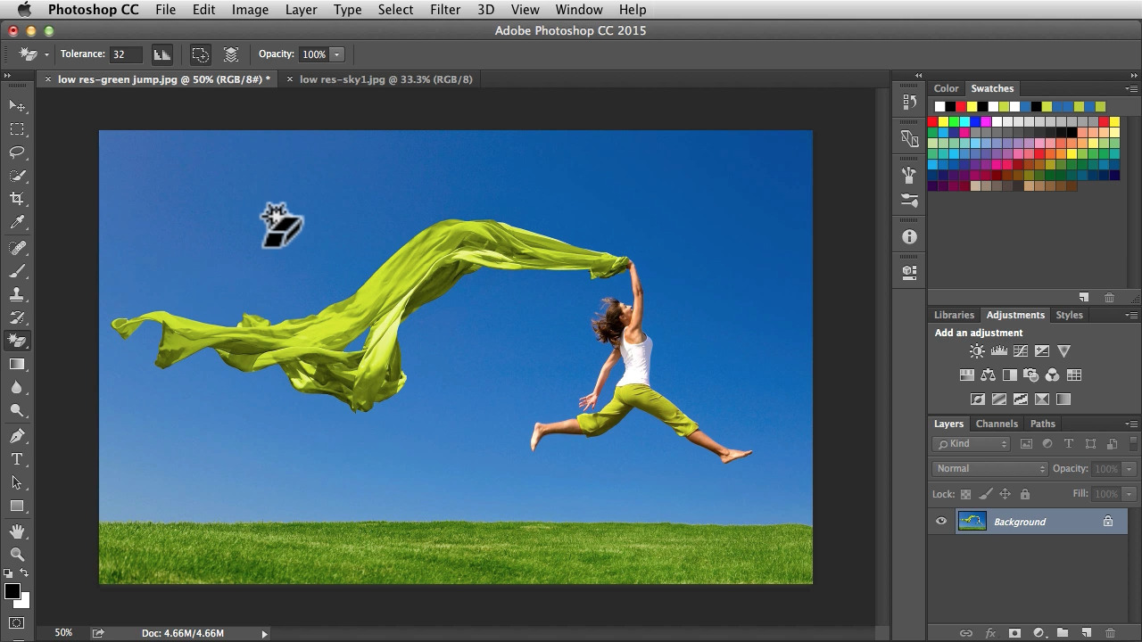Toggle lock position in Layers panel
This screenshot has height=642, width=1142.
[x=1005, y=494]
